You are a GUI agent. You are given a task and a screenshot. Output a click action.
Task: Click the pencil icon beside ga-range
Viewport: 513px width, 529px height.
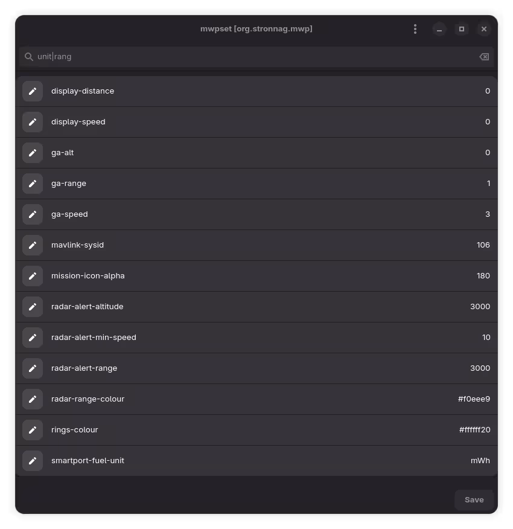[33, 184]
